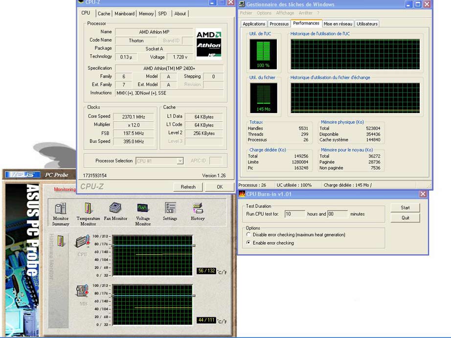Click the page file usage history graph
This screenshot has height=338, width=451.
[x=355, y=98]
